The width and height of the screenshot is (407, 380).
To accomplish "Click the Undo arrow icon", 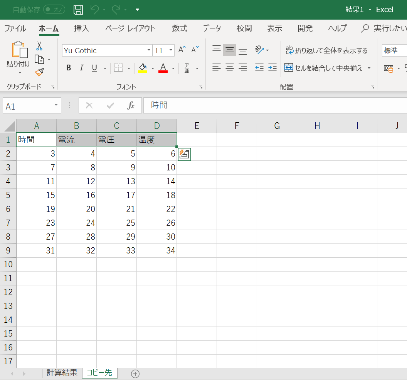I will point(95,10).
